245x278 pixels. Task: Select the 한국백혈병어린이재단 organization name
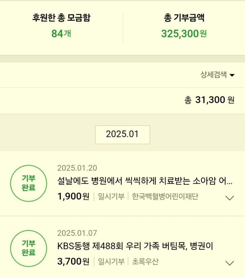click(165, 197)
